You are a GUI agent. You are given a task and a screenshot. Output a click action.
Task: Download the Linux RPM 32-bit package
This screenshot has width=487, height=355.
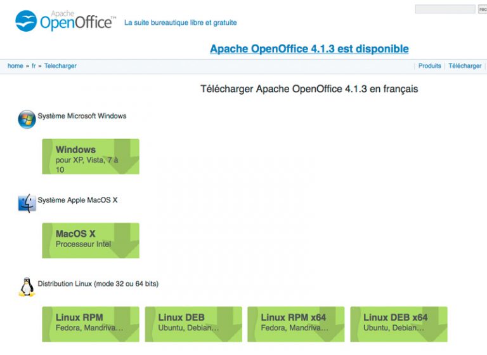tap(91, 324)
